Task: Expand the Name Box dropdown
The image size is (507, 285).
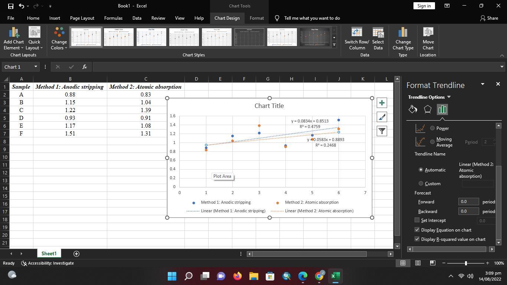Action: click(36, 67)
